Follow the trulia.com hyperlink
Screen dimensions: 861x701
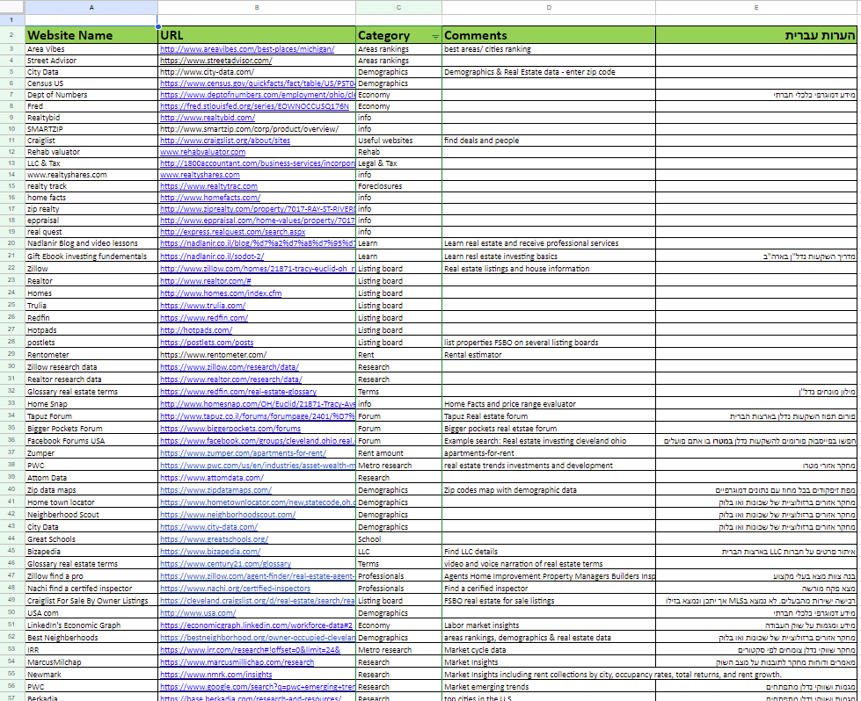coord(201,305)
